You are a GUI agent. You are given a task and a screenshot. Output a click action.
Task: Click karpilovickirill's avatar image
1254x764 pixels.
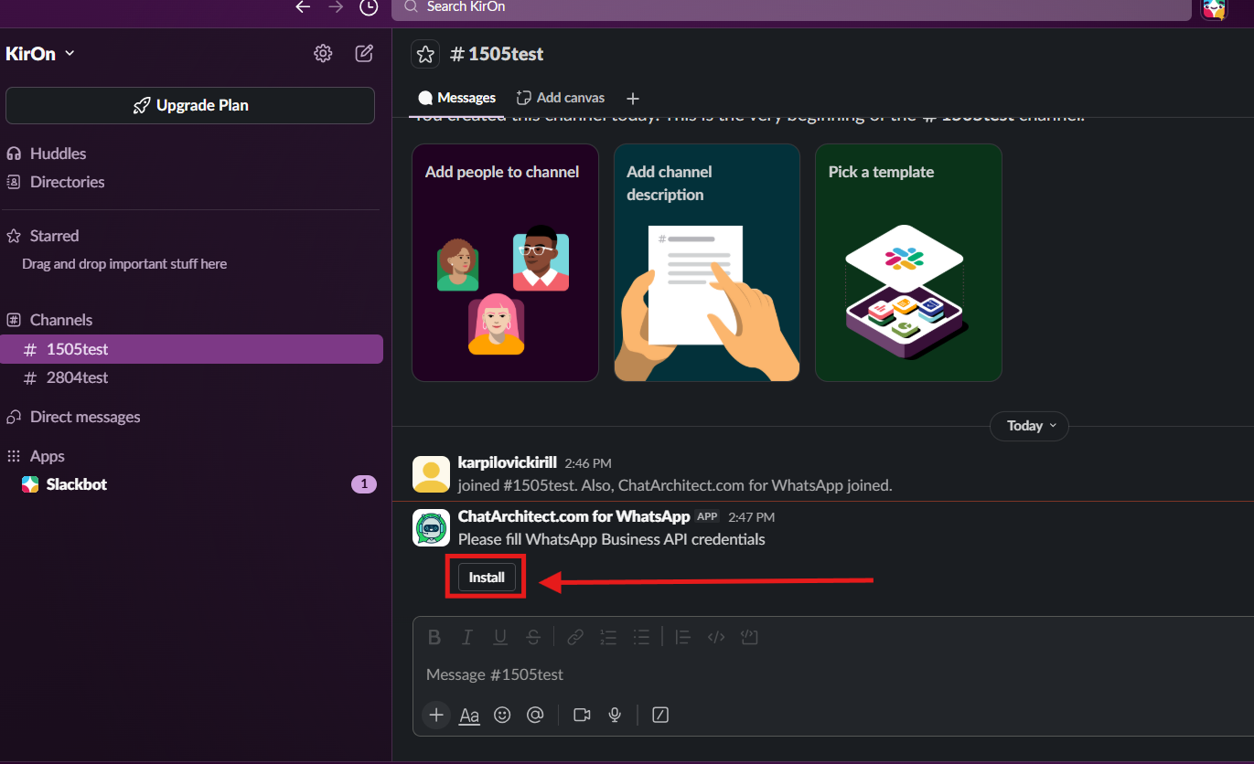[x=431, y=474]
